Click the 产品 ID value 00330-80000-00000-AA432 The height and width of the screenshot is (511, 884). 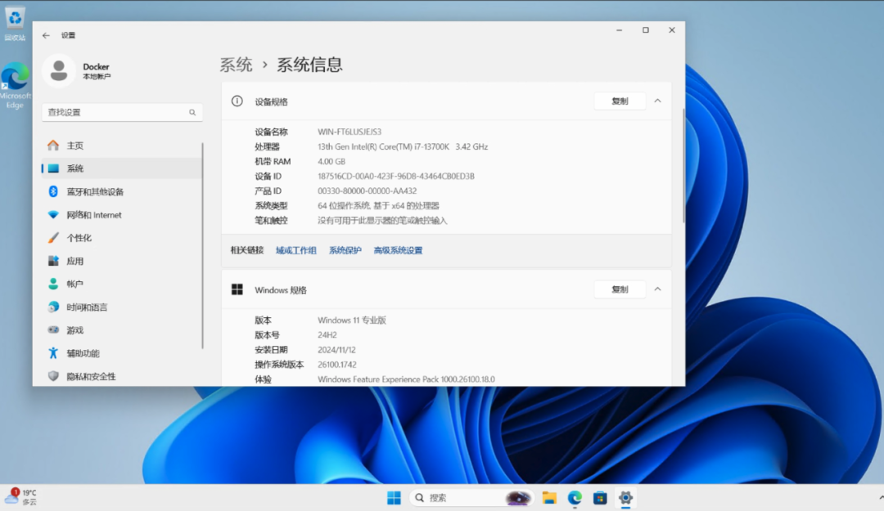point(367,191)
